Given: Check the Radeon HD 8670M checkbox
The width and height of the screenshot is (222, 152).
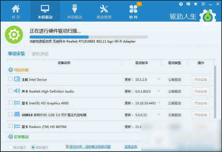Looking at the screenshot, I should (x=10, y=126).
